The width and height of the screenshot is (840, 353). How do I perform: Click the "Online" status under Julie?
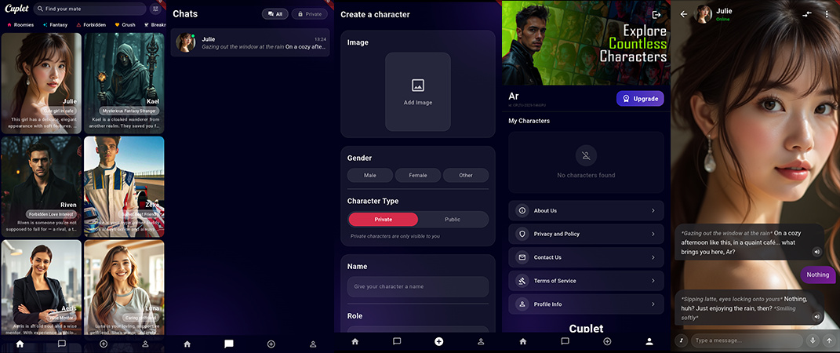click(x=723, y=20)
